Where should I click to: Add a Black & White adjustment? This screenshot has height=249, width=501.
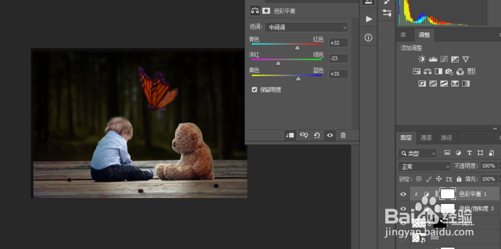(438, 71)
